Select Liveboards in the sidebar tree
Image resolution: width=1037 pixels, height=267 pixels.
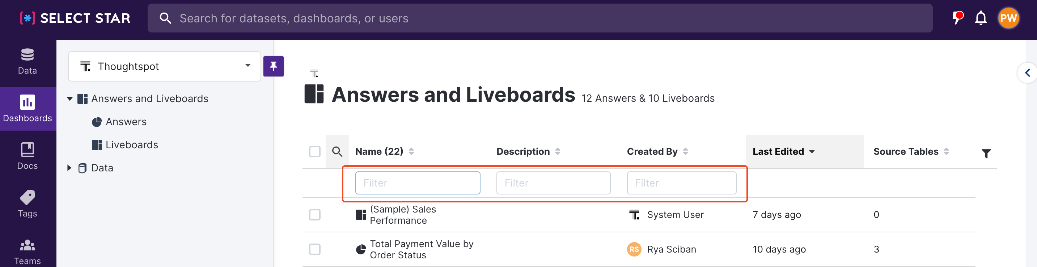pyautogui.click(x=131, y=145)
